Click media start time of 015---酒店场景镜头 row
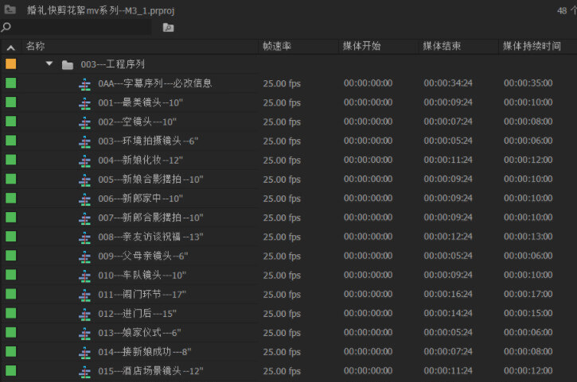The height and width of the screenshot is (382, 577). (368, 371)
